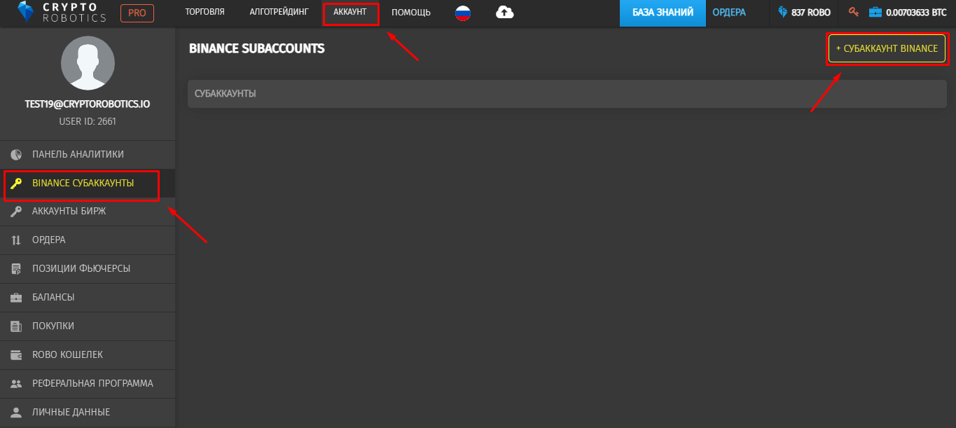Click the Субаккаунты table header
The image size is (956, 428).
point(567,94)
